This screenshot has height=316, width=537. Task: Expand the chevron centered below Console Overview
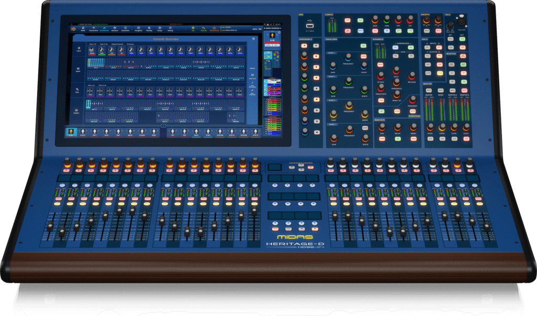tap(164, 126)
